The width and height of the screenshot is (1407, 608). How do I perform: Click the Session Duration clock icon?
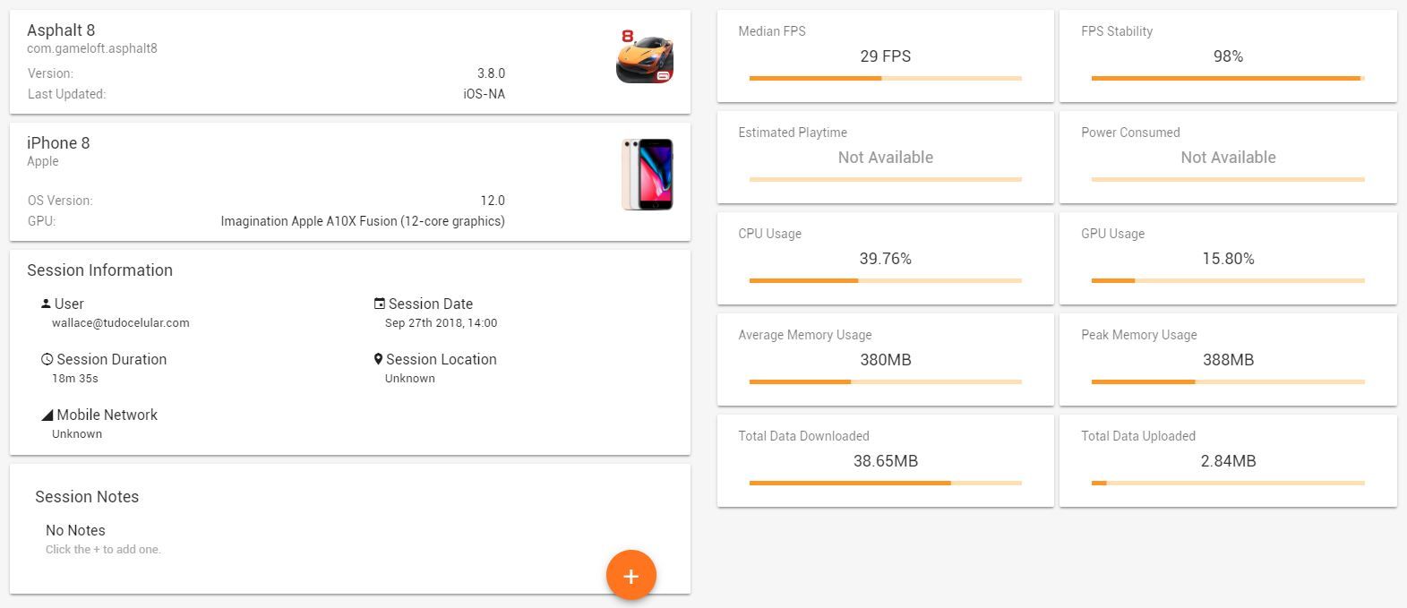(47, 359)
